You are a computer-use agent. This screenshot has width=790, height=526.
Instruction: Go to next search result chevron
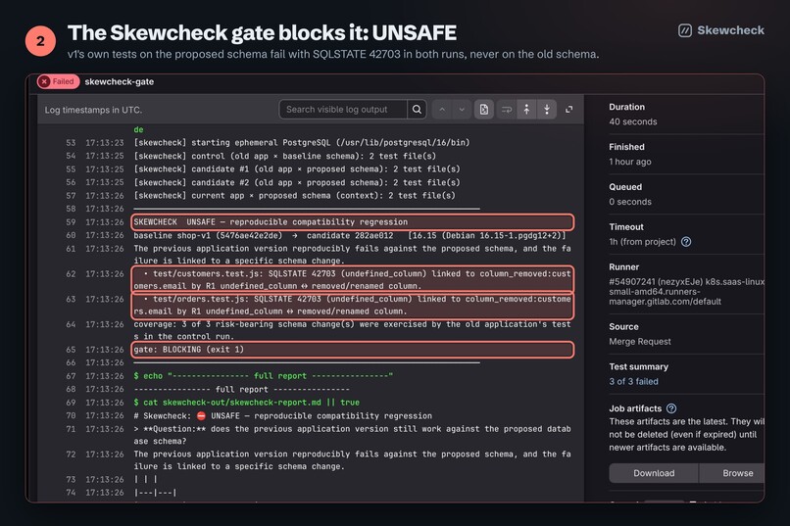[462, 110]
